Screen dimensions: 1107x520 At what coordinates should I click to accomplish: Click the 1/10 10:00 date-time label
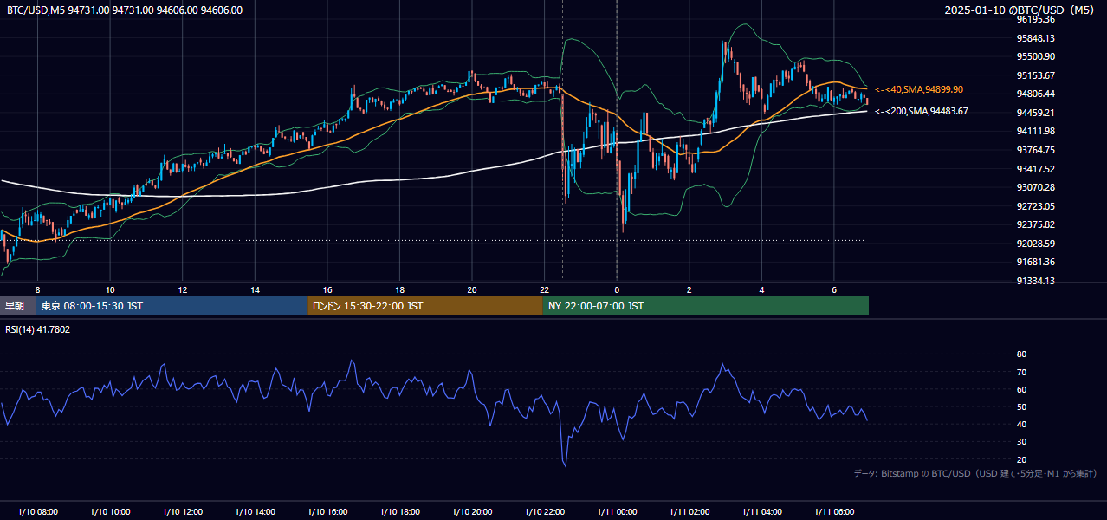110,511
